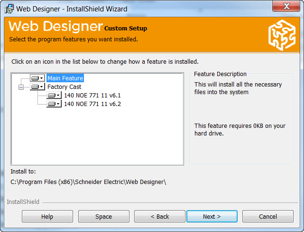Click the 'This feature requires 0KB' text

240,130
